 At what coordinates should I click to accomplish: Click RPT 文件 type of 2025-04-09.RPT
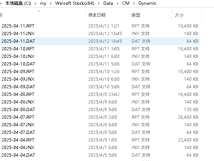(x=141, y=71)
